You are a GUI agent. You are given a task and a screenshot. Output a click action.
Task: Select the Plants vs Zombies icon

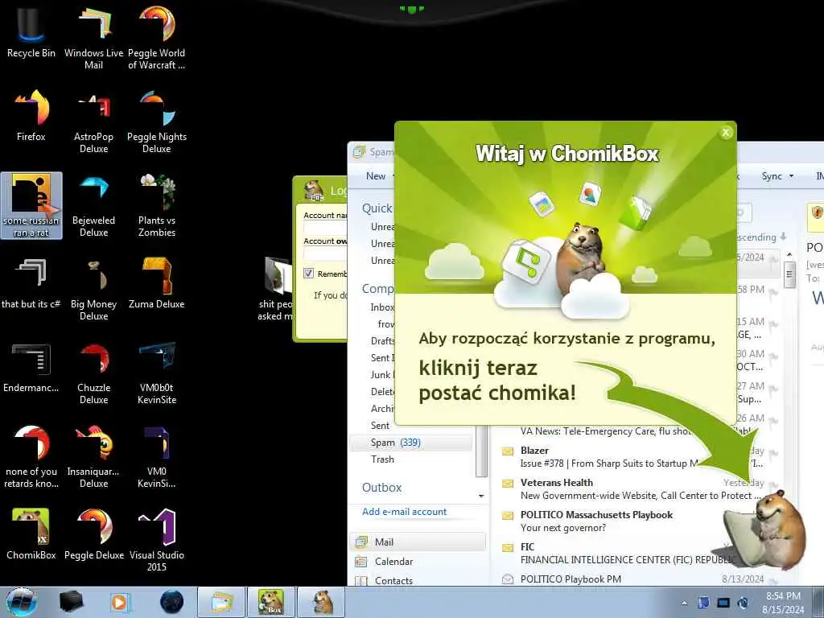point(157,205)
